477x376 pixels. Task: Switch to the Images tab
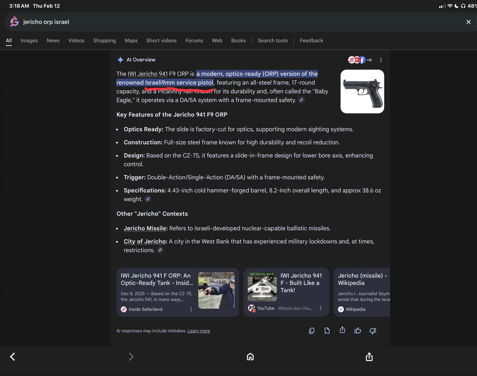click(29, 41)
